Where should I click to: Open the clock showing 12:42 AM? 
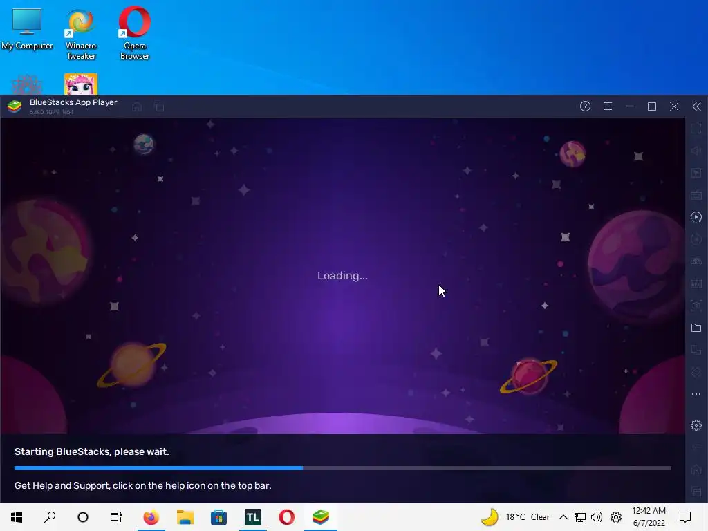click(649, 517)
